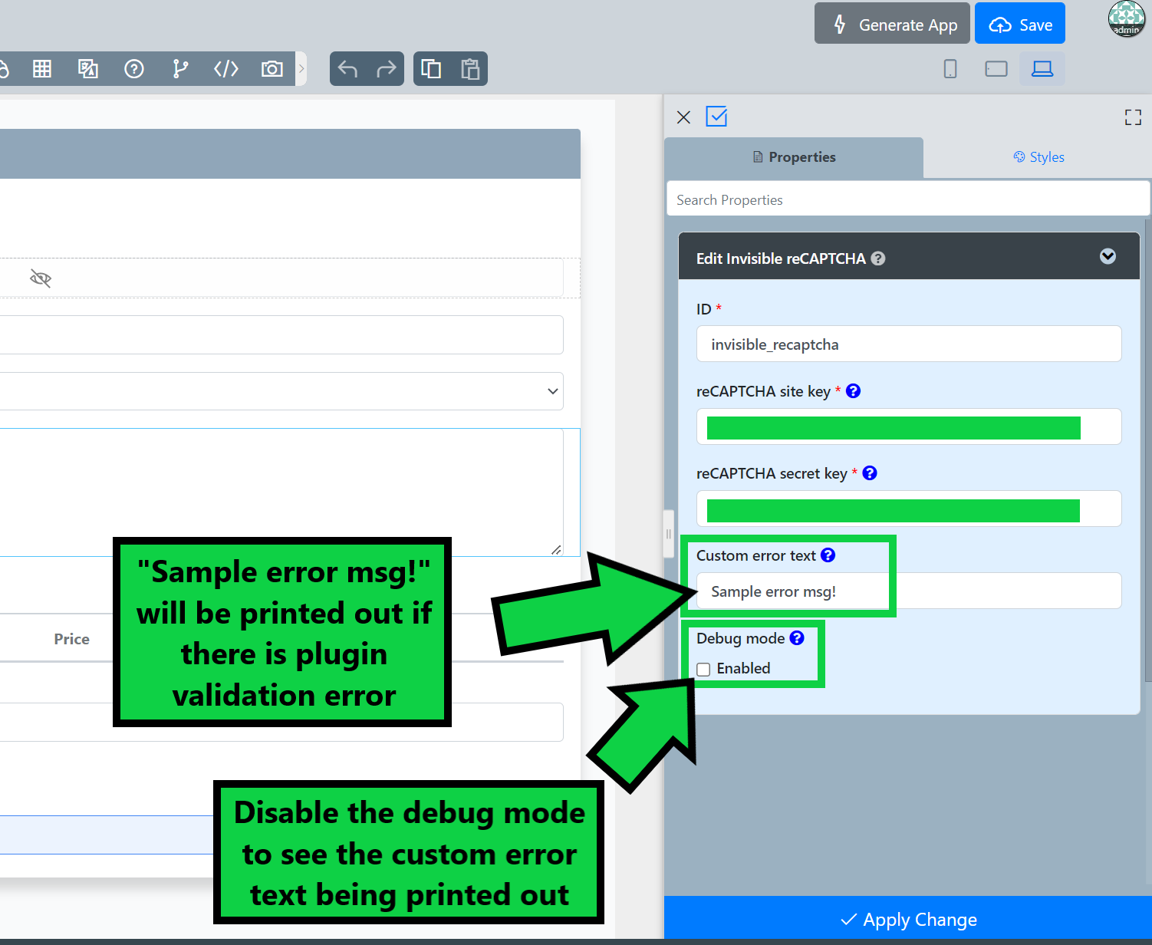The width and height of the screenshot is (1152, 945).
Task: Open the translation icon in builder toolbar
Action: (x=88, y=69)
